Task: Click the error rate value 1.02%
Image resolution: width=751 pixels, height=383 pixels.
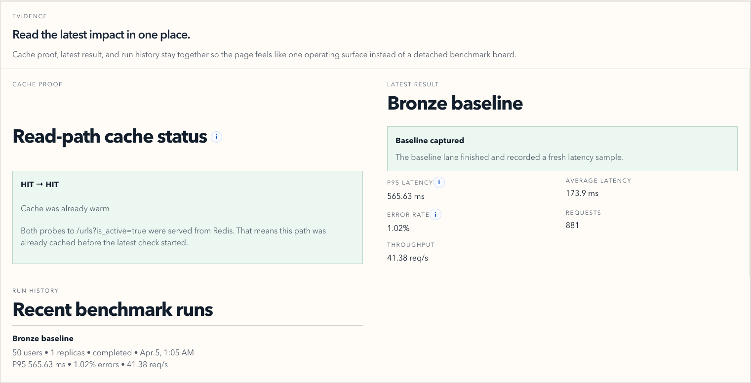Action: tap(398, 229)
